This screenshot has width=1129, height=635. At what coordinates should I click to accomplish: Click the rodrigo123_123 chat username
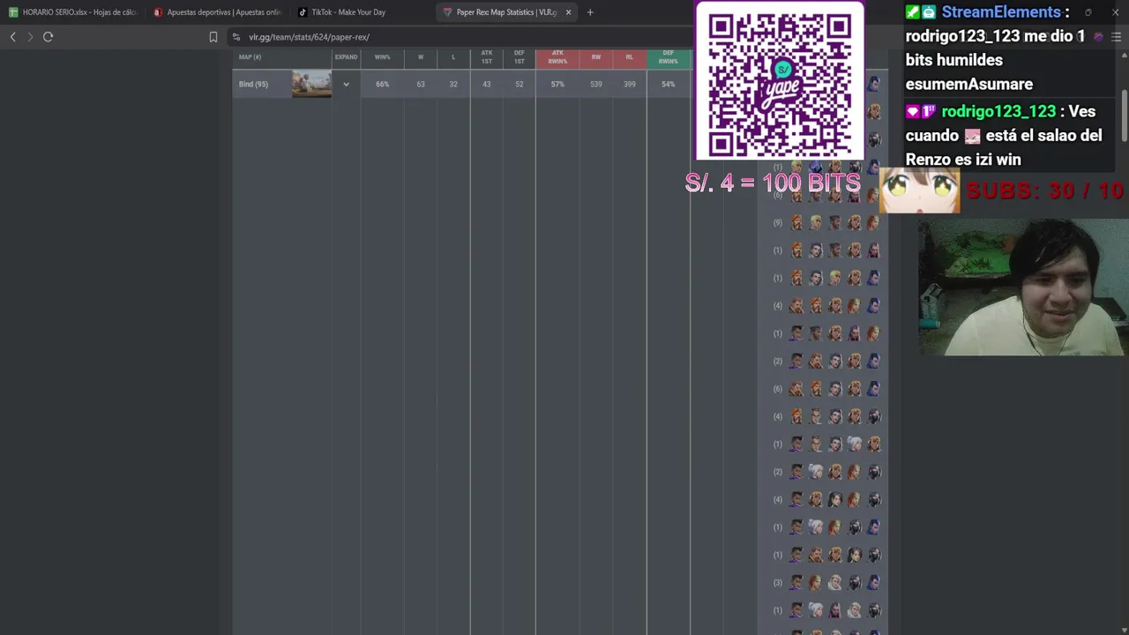click(x=998, y=112)
